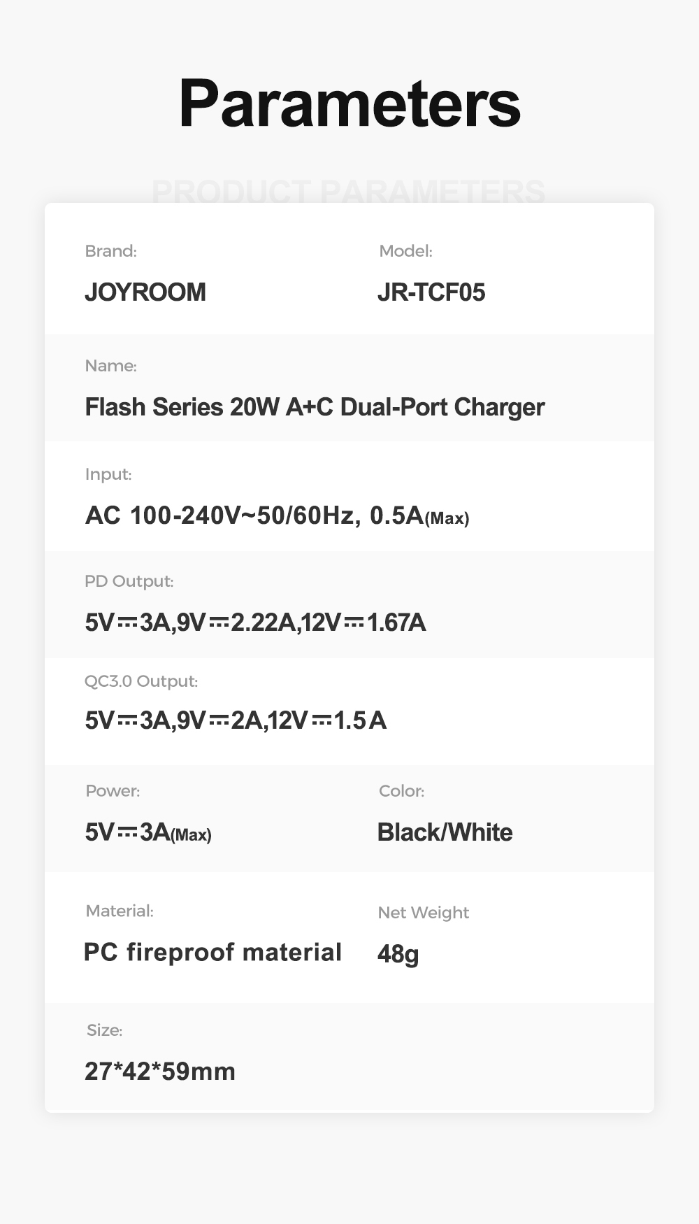Select the JOYROOM brand value
Screen dimensions: 699x1224
point(145,292)
